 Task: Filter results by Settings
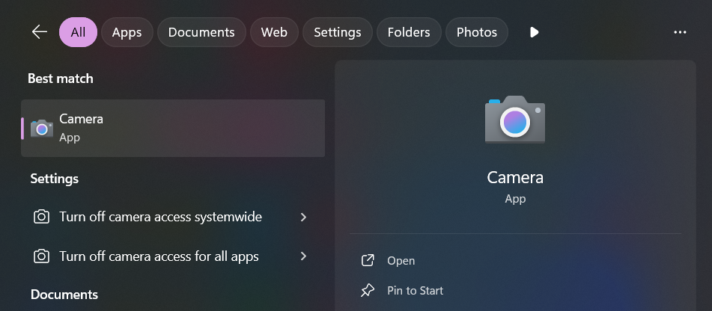coord(338,32)
